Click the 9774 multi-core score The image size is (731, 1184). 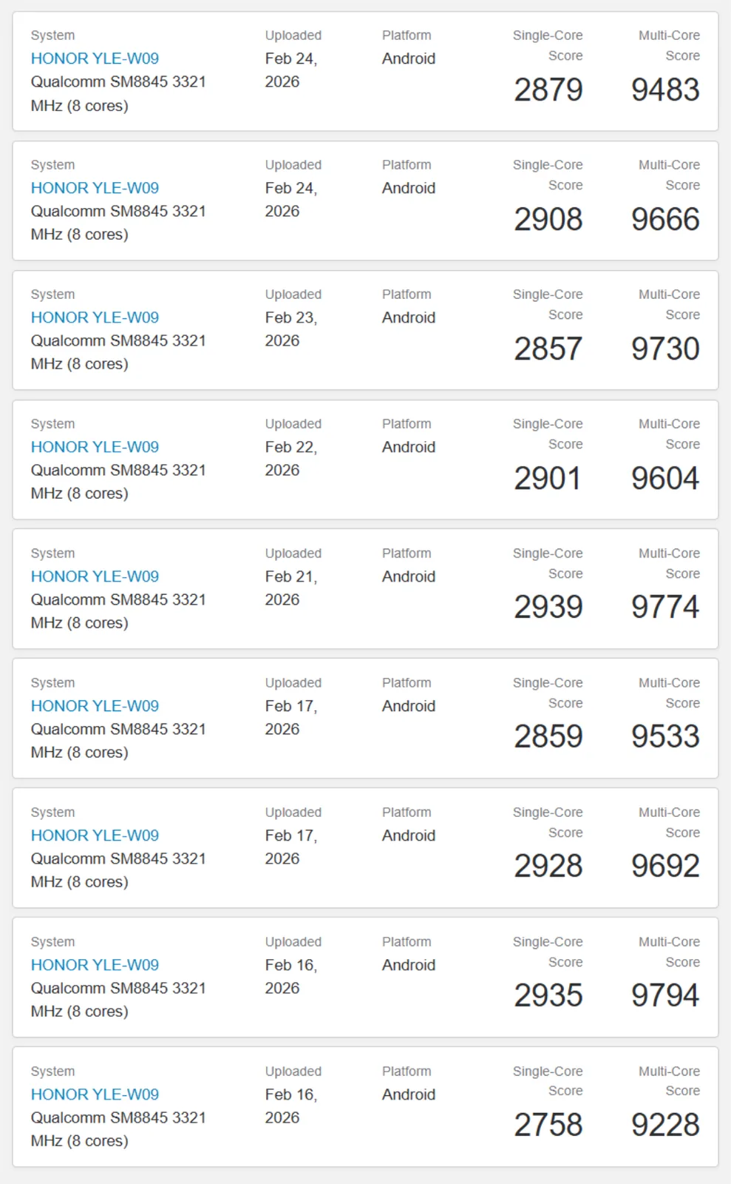[x=664, y=608]
